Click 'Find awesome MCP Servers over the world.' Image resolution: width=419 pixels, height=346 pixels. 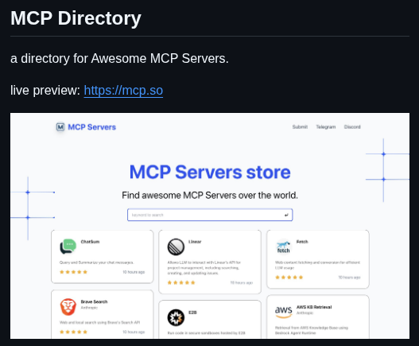pyautogui.click(x=210, y=196)
